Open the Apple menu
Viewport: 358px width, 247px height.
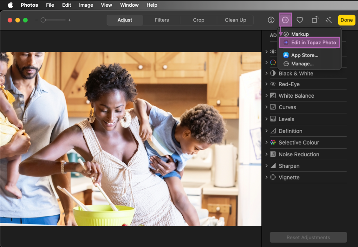pyautogui.click(x=10, y=5)
